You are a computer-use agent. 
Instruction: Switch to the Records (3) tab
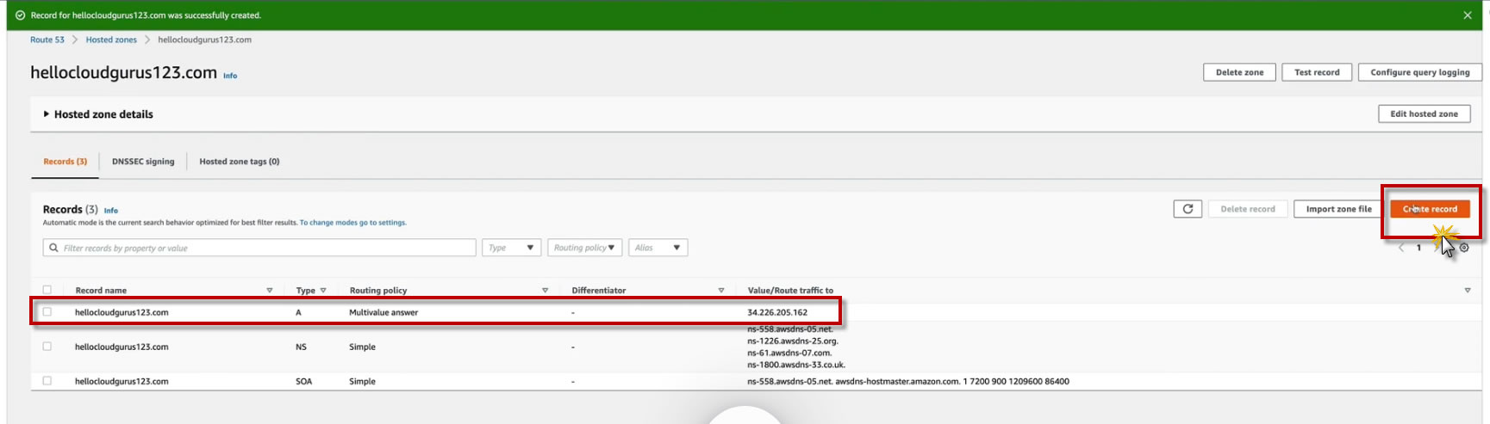tap(65, 162)
